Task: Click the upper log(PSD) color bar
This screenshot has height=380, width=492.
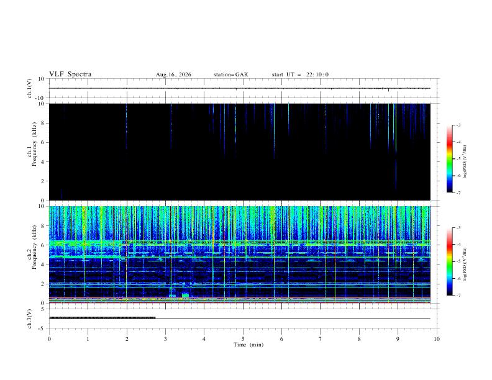Action: click(450, 159)
